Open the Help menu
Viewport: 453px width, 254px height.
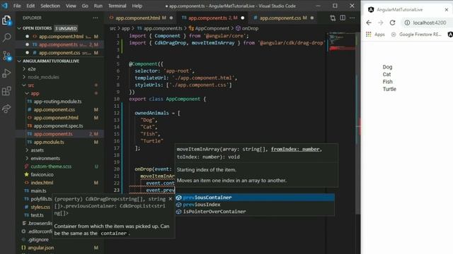point(137,6)
